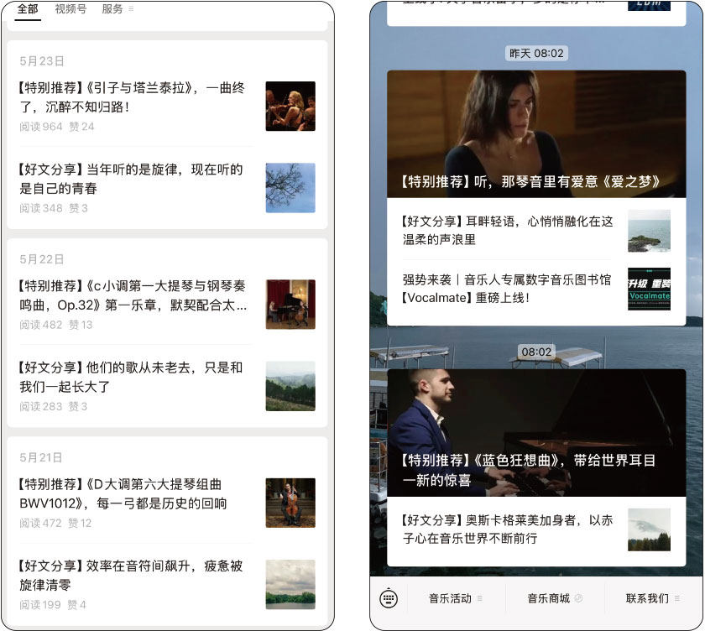
Task: Open the tree branches thumbnail image
Action: pyautogui.click(x=290, y=187)
